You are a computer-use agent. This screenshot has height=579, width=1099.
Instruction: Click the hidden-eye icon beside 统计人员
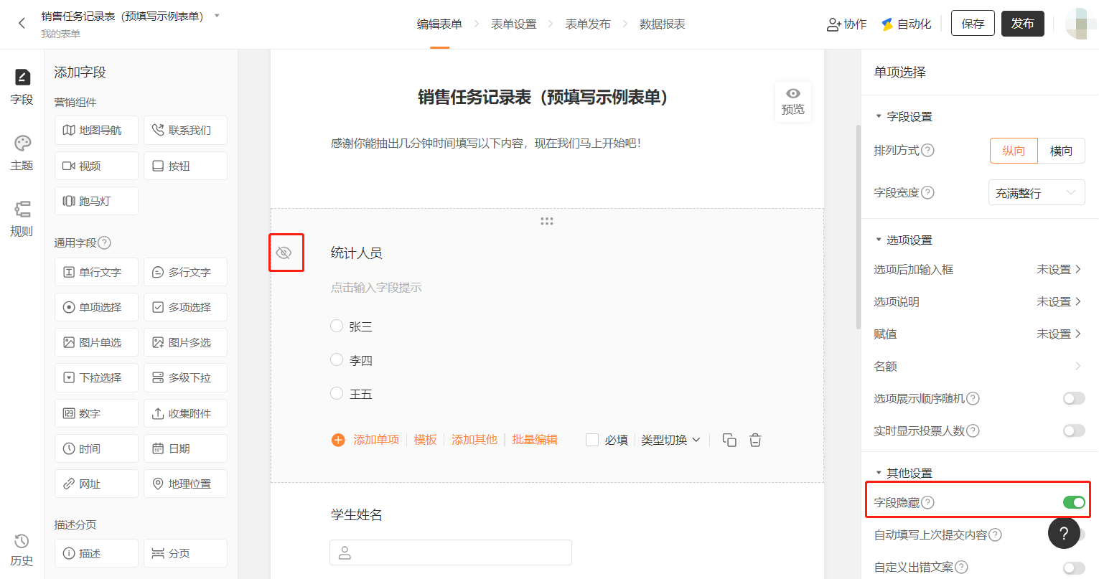point(284,253)
